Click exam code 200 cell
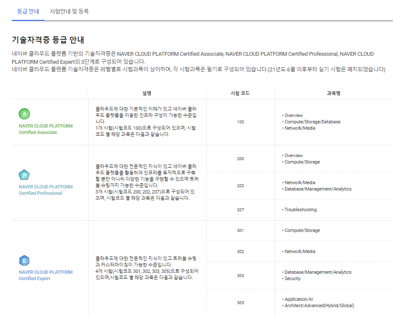The image size is (398, 316). pyautogui.click(x=240, y=158)
